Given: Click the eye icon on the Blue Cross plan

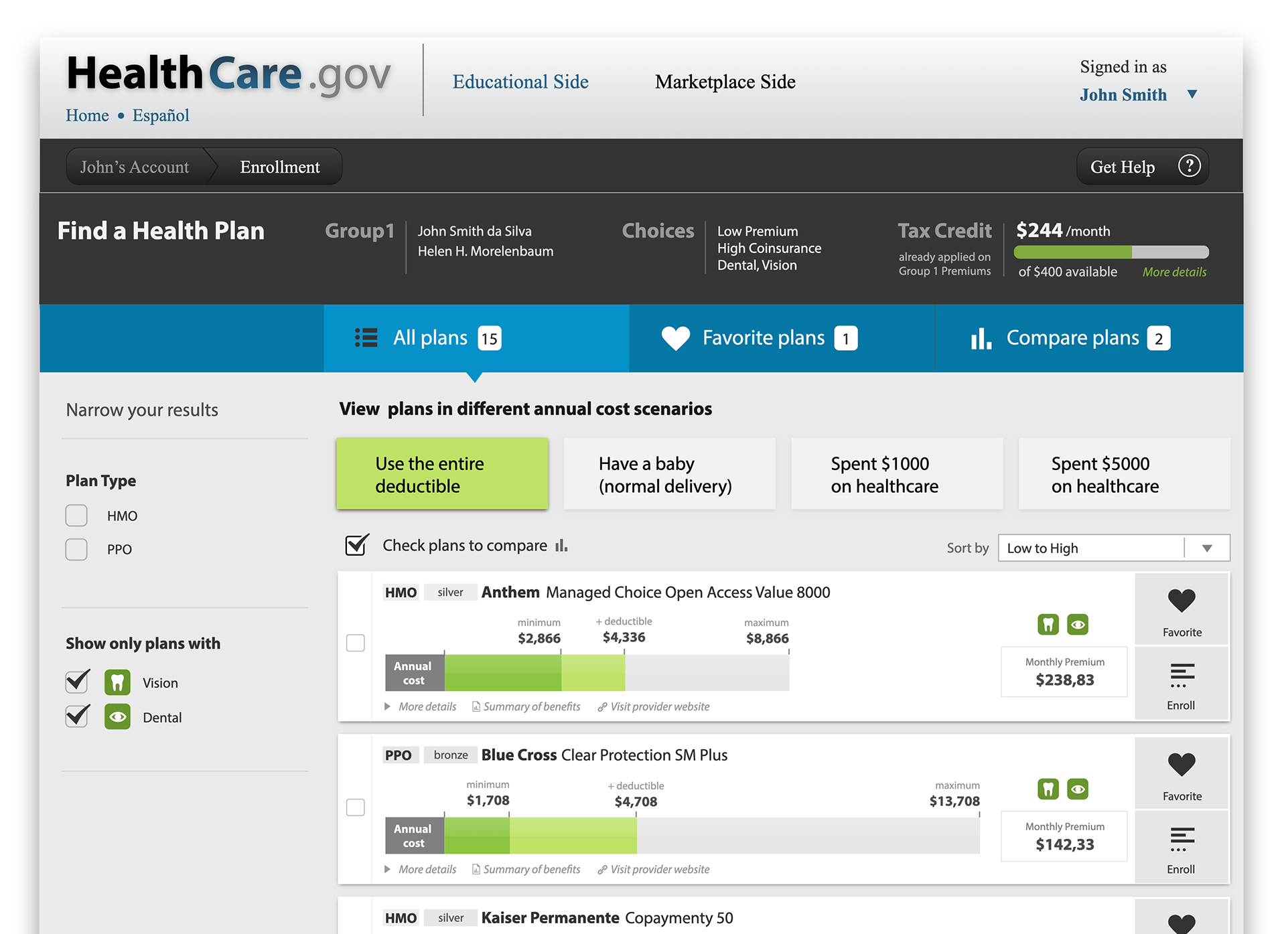Looking at the screenshot, I should [1078, 789].
